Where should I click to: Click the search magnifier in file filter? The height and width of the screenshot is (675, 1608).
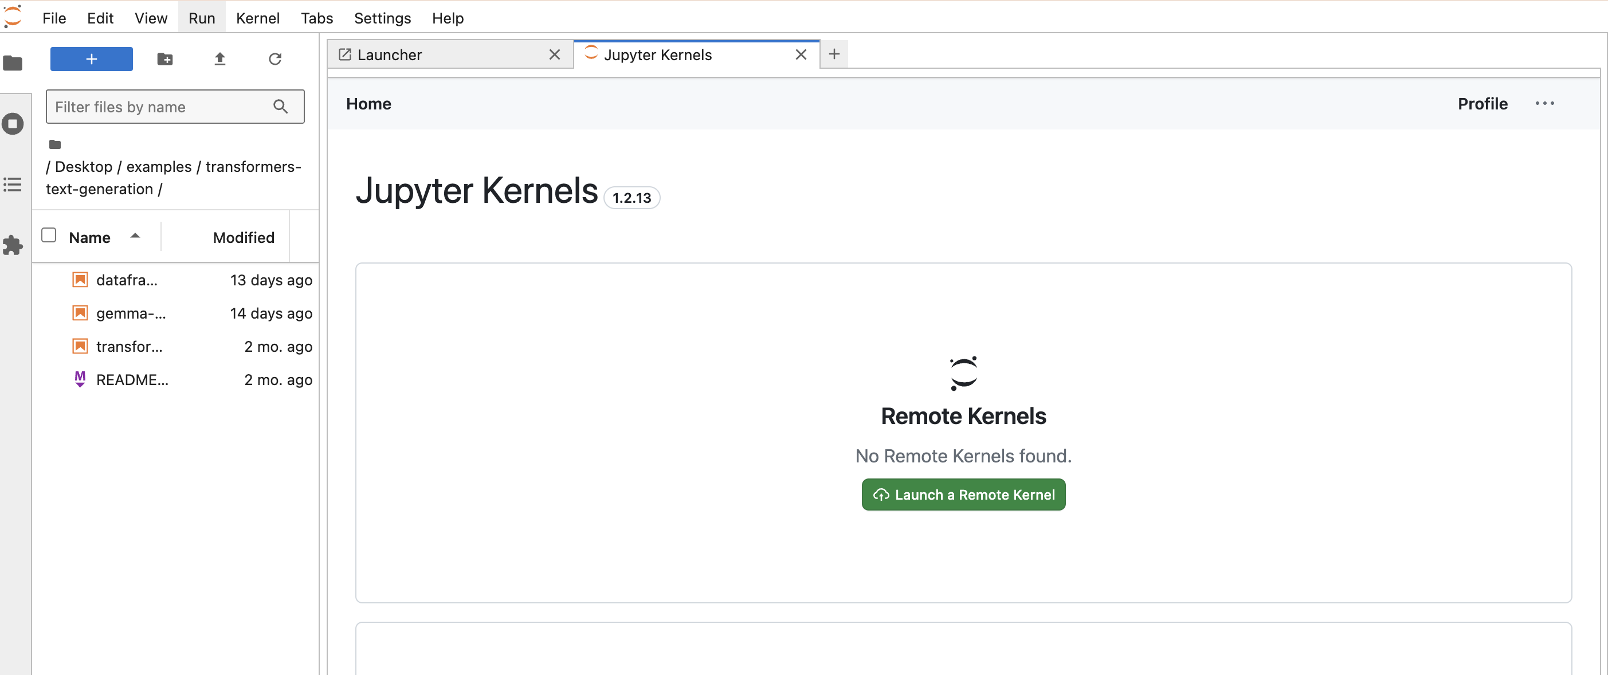click(x=281, y=107)
